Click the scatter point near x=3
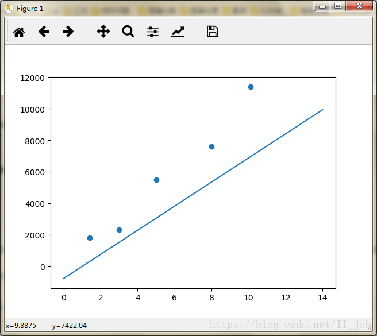 120,230
